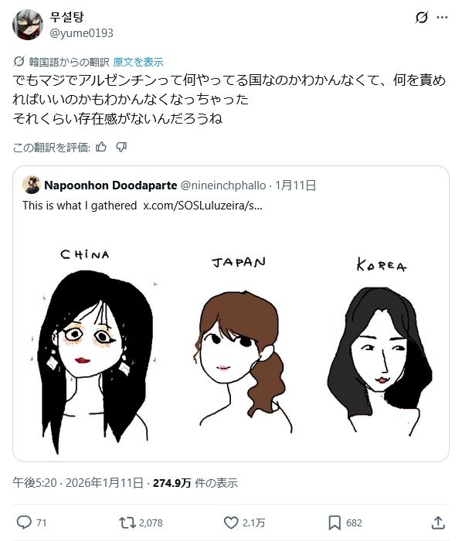This screenshot has width=462, height=541.
Task: Click the 274.9万 views count
Action: pyautogui.click(x=172, y=483)
